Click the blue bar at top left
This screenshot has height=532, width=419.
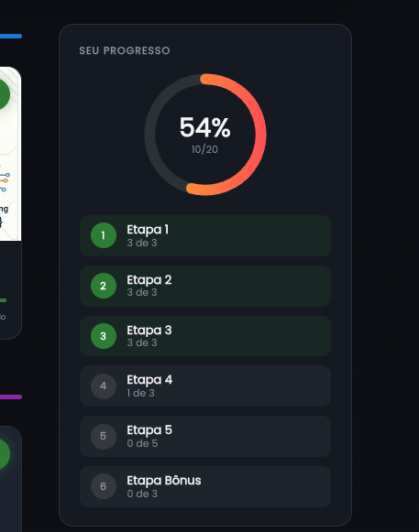coord(11,36)
